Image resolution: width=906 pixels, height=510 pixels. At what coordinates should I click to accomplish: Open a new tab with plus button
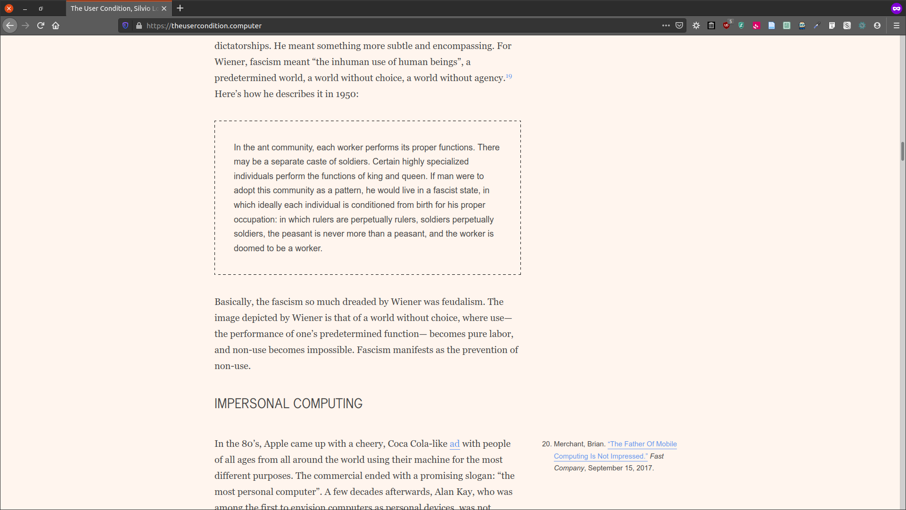(180, 8)
